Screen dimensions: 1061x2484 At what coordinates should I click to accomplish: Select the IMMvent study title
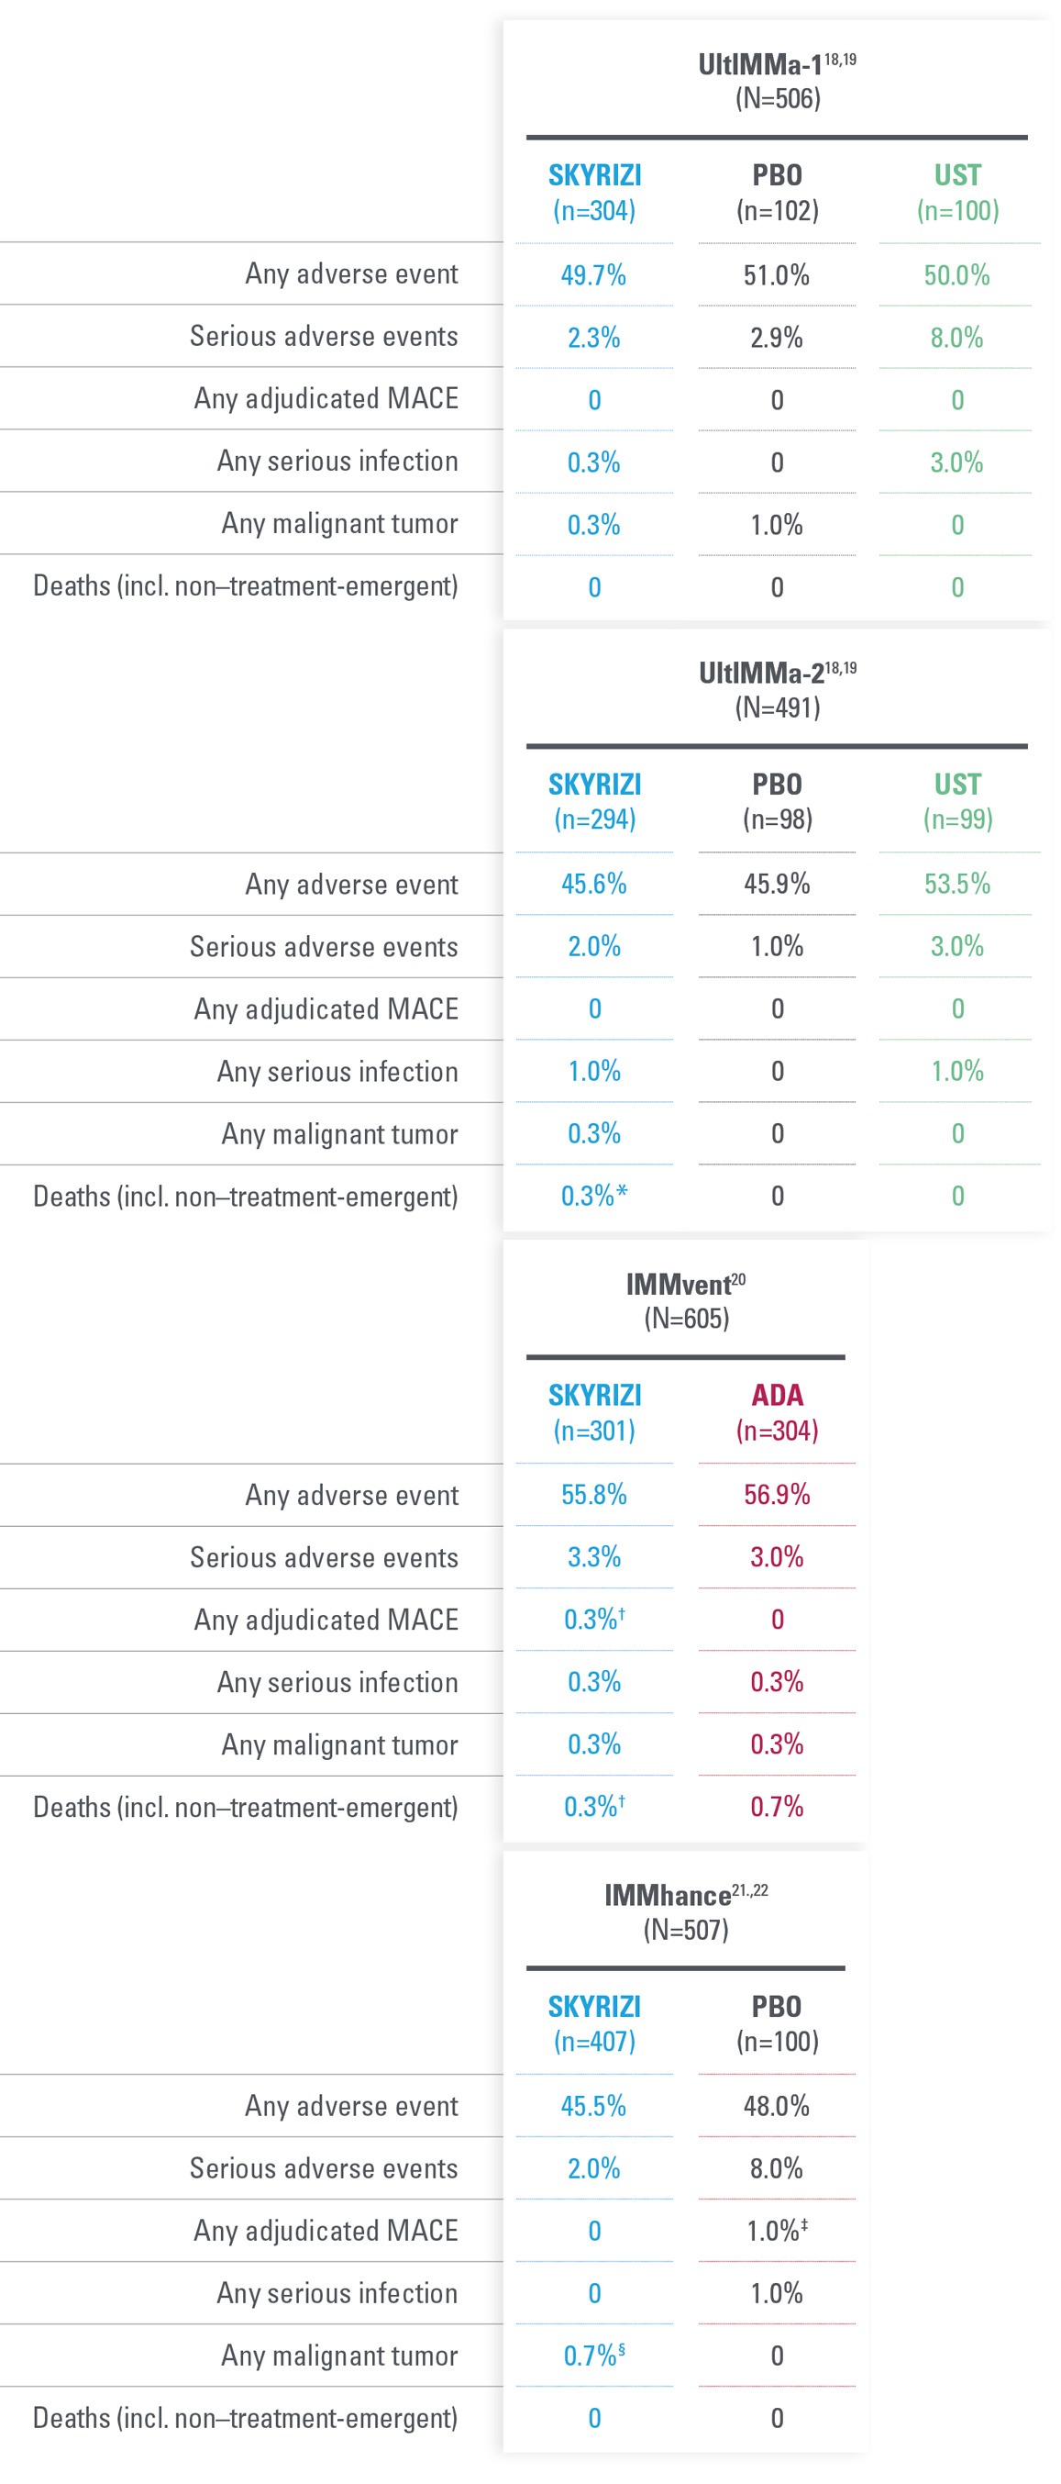pyautogui.click(x=678, y=1286)
